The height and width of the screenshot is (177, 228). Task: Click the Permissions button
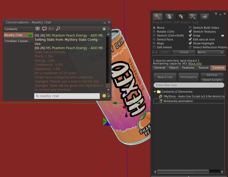tap(189, 77)
